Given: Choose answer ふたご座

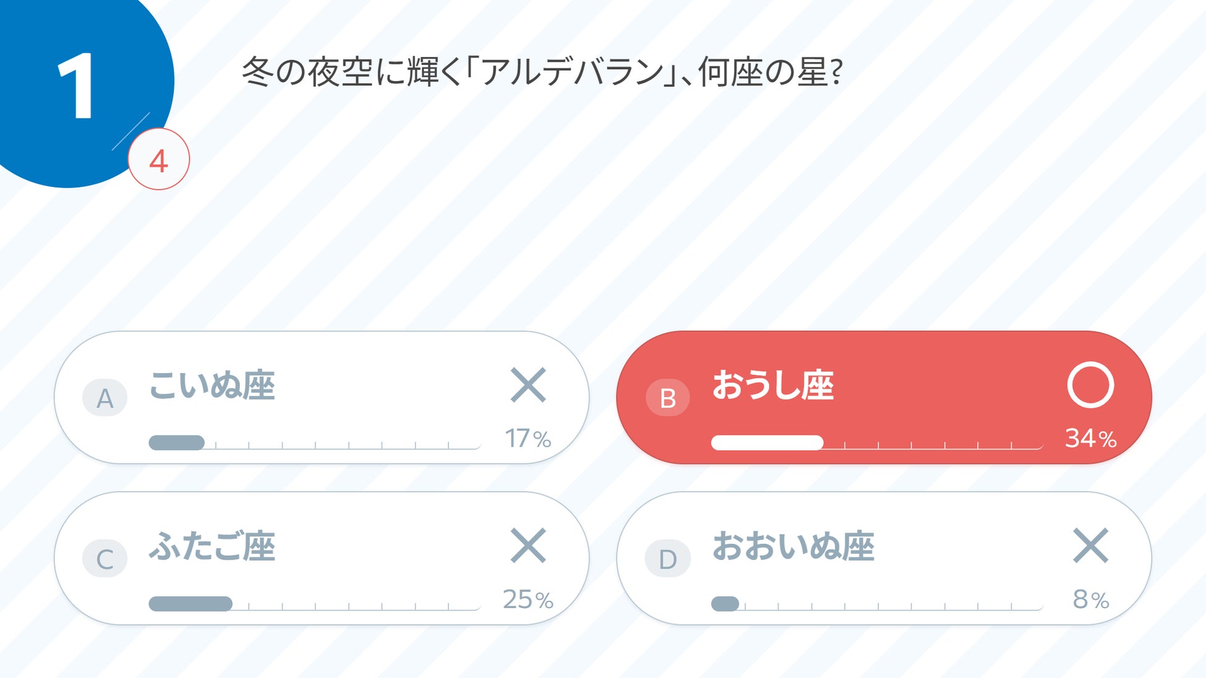Looking at the screenshot, I should click(x=212, y=546).
